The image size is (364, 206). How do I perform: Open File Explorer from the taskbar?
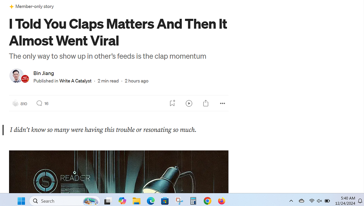[x=136, y=201]
